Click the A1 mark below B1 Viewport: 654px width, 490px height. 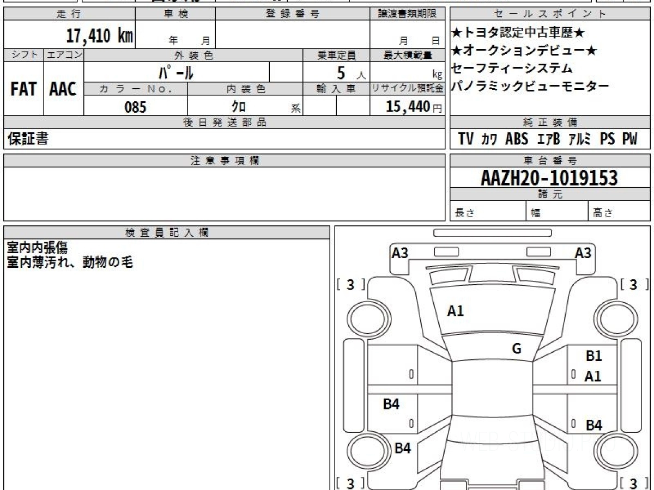tap(593, 376)
